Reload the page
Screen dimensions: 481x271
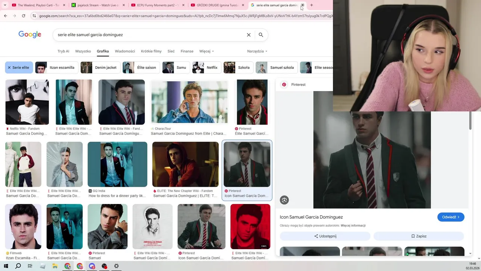23,16
